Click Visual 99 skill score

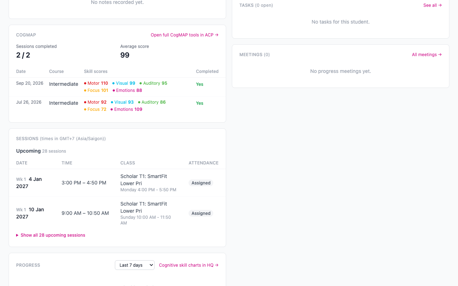[x=124, y=83]
